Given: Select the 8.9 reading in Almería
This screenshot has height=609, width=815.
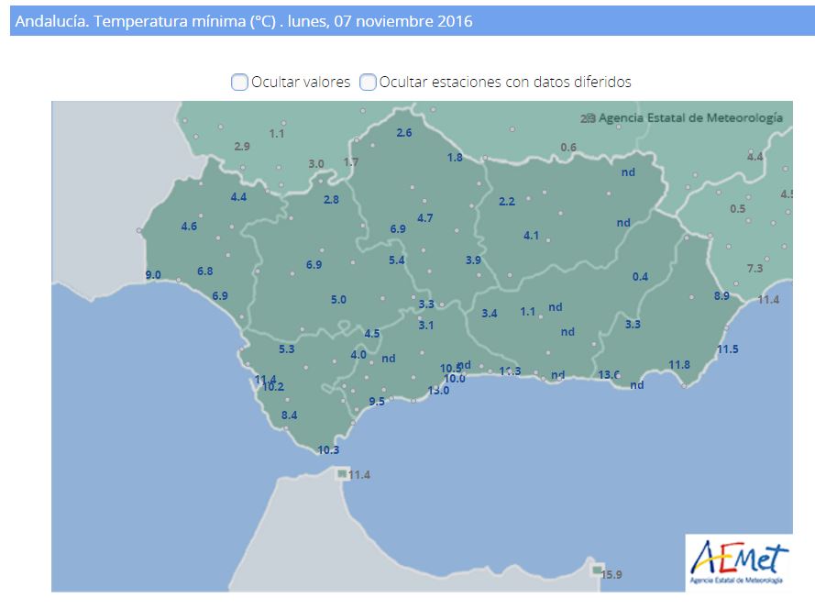Looking at the screenshot, I should coord(721,296).
